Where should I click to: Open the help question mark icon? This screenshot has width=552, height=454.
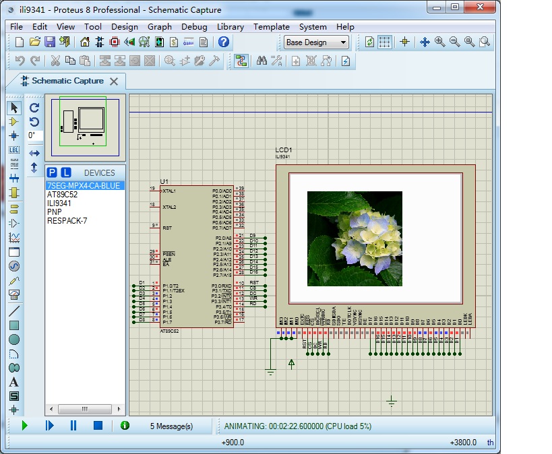[224, 42]
